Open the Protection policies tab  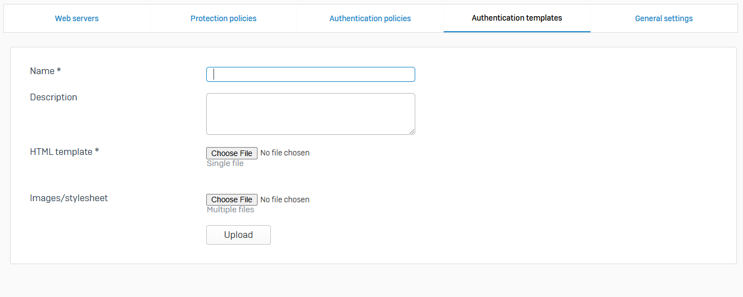click(x=224, y=18)
